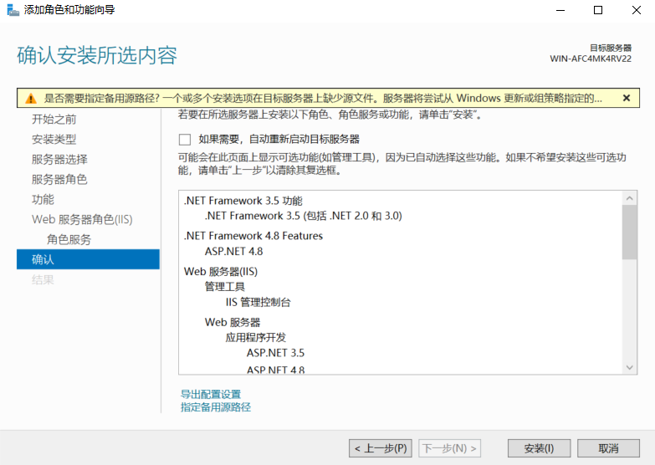655x465 pixels.
Task: Select the 安装类型 step in sidebar
Action: [54, 139]
